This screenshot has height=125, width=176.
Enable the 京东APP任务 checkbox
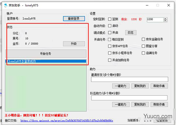coord(109,46)
